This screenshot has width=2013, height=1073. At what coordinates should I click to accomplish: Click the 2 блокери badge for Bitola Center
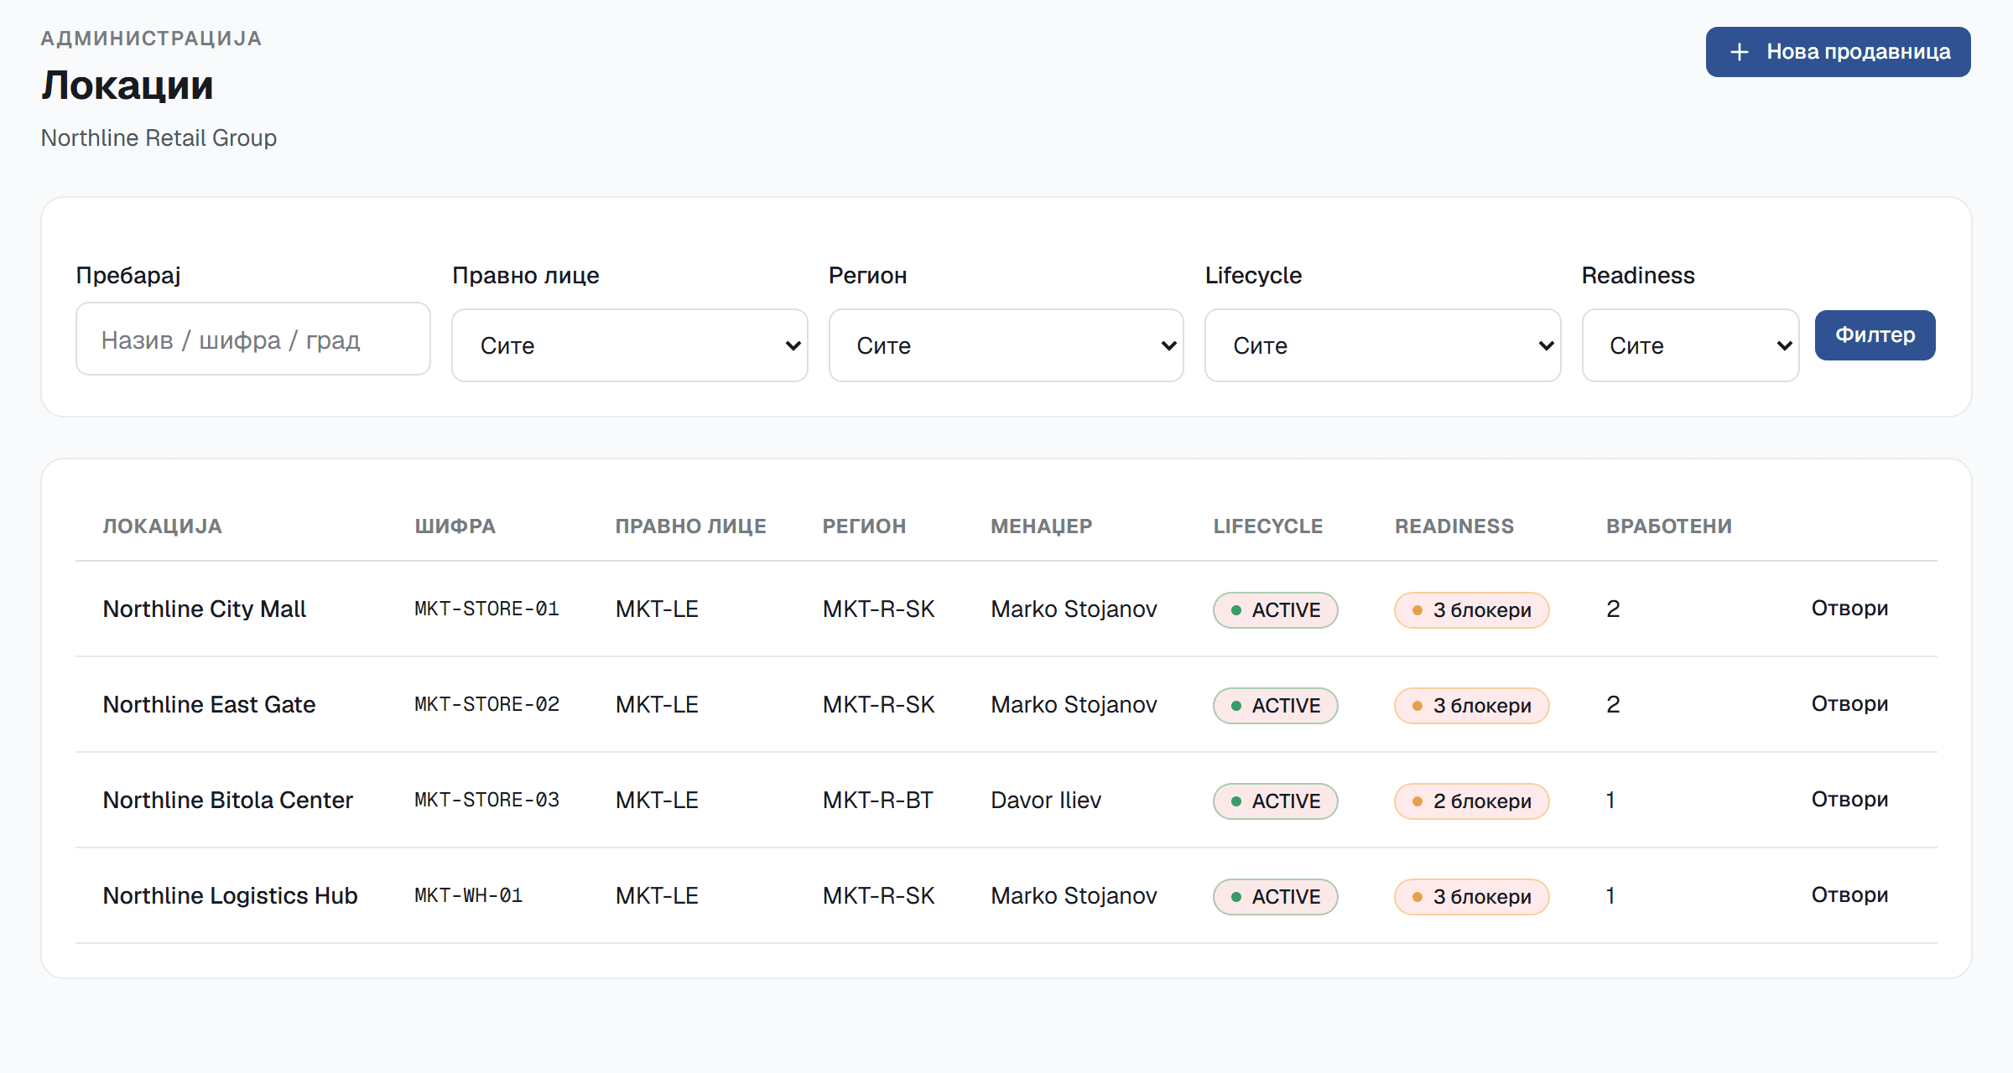tap(1471, 801)
